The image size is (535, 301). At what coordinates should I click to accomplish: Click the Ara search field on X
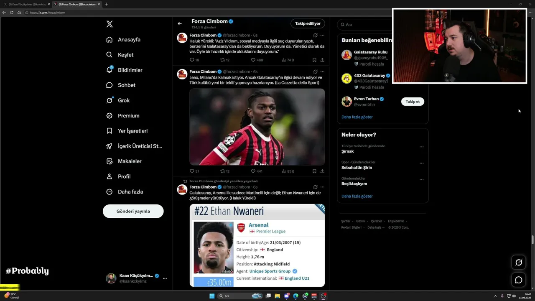tap(366, 25)
